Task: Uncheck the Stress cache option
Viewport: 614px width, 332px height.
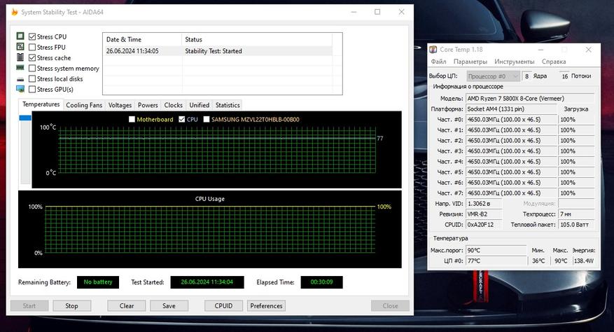Action: [32, 57]
